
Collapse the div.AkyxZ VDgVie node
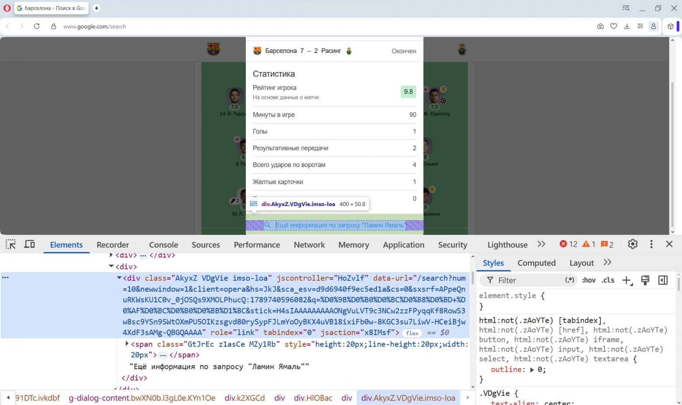(x=119, y=278)
